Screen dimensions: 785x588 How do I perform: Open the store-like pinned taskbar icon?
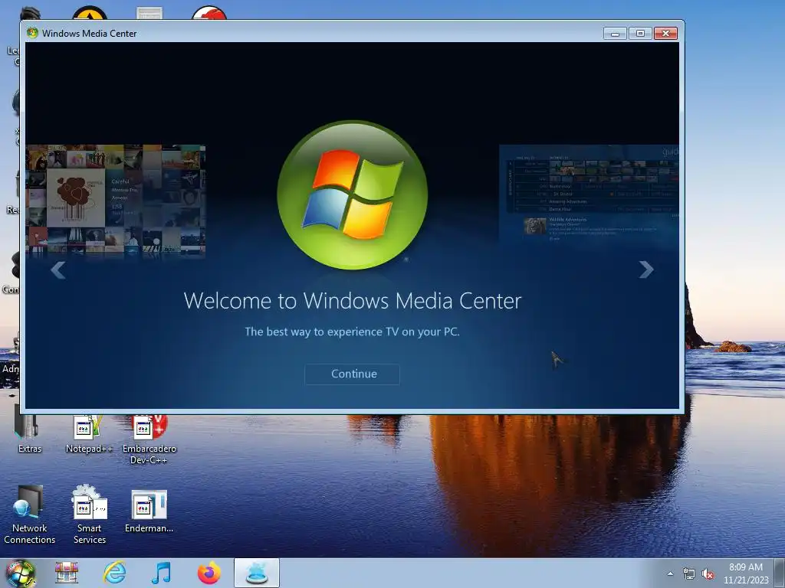[67, 573]
